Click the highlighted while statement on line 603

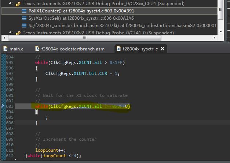(x=83, y=106)
